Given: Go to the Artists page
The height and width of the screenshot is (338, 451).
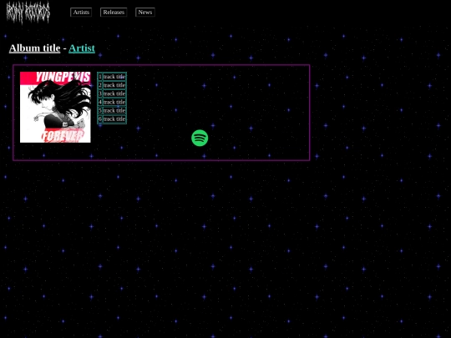Looking at the screenshot, I should (x=81, y=12).
